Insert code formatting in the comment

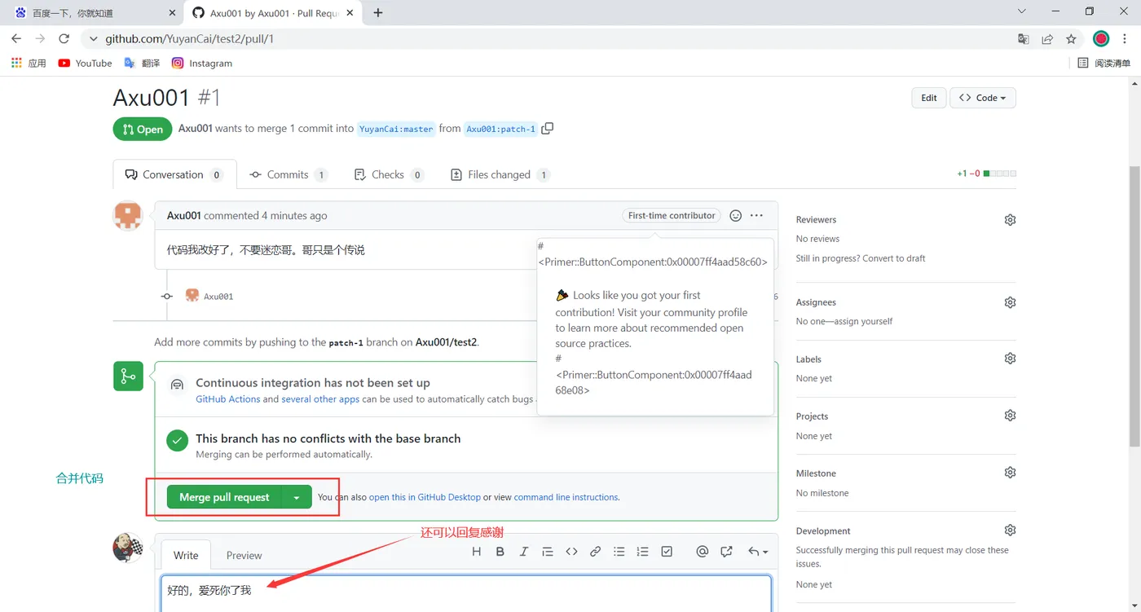(571, 552)
